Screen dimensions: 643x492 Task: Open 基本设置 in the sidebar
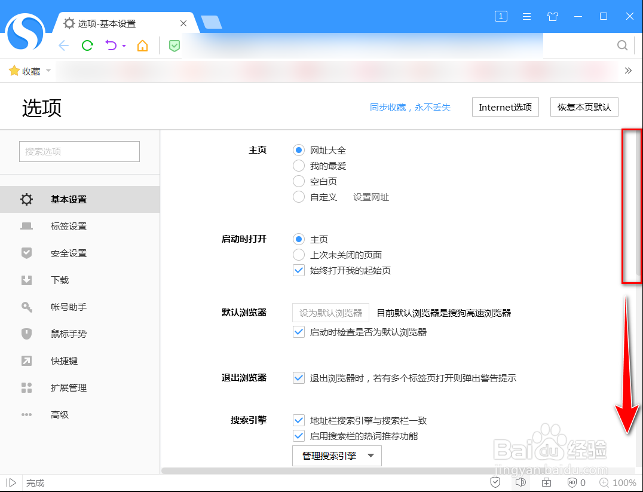coord(80,200)
